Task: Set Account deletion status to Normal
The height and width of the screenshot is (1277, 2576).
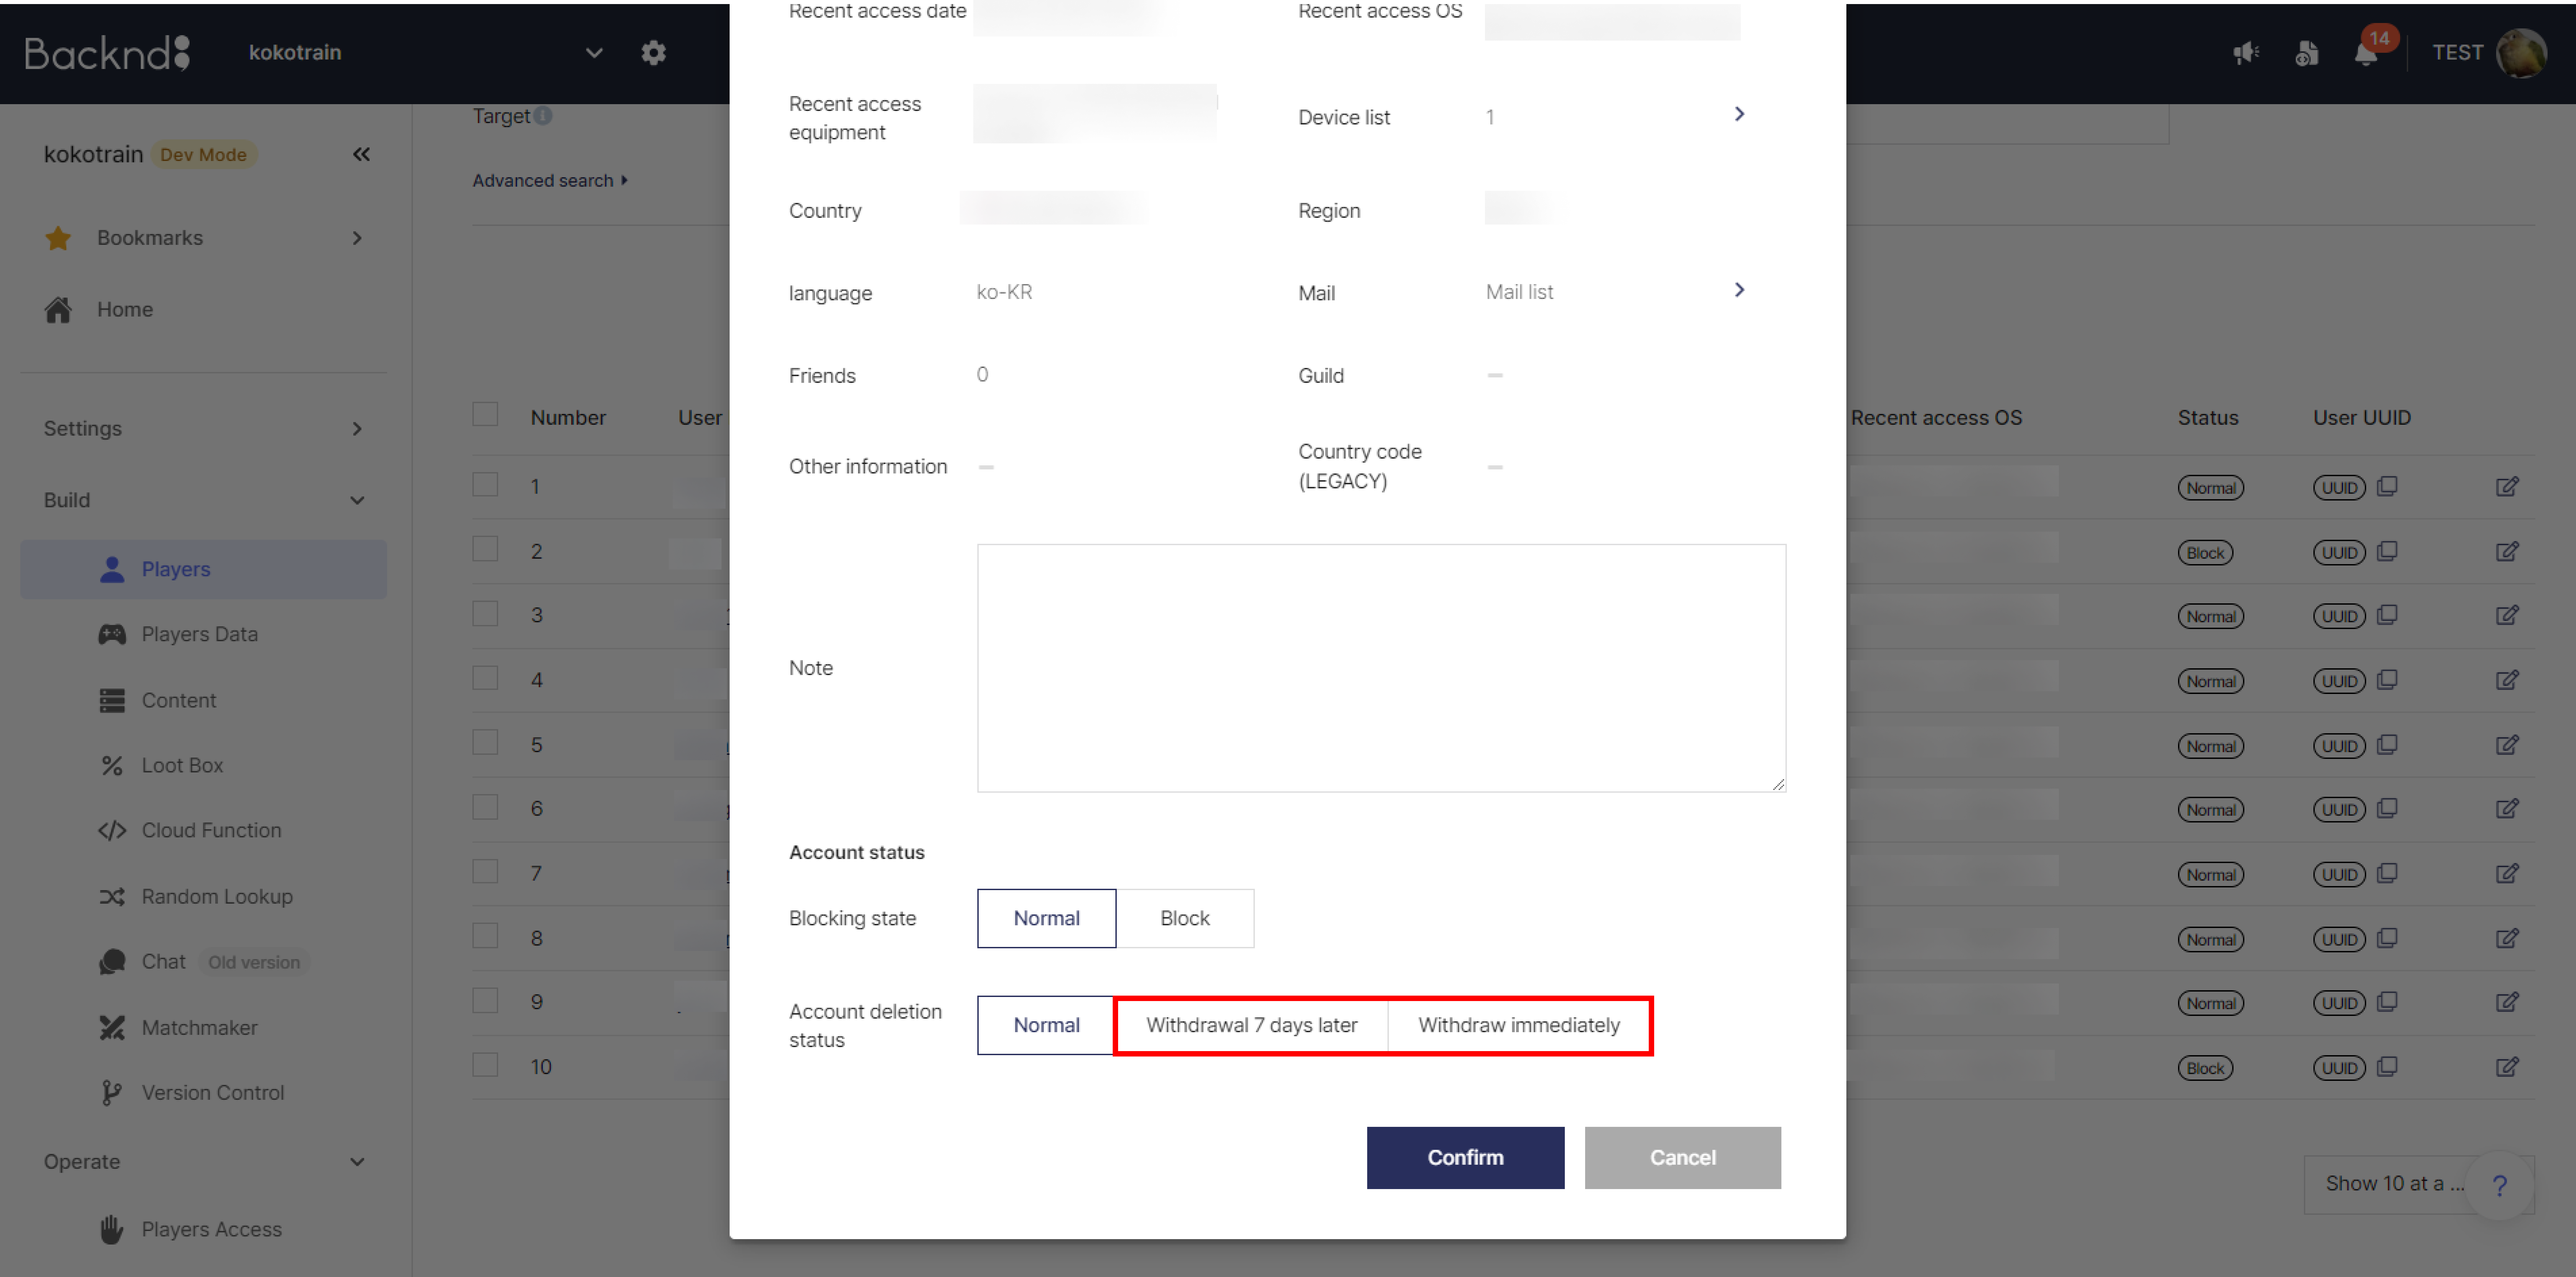Action: (1046, 1025)
